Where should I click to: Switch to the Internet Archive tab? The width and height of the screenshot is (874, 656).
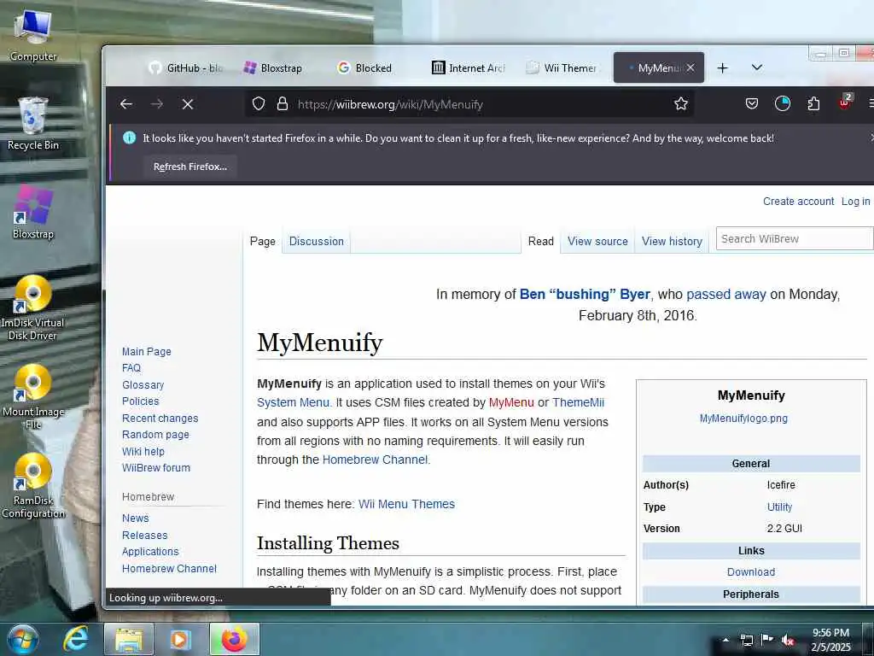coord(469,67)
